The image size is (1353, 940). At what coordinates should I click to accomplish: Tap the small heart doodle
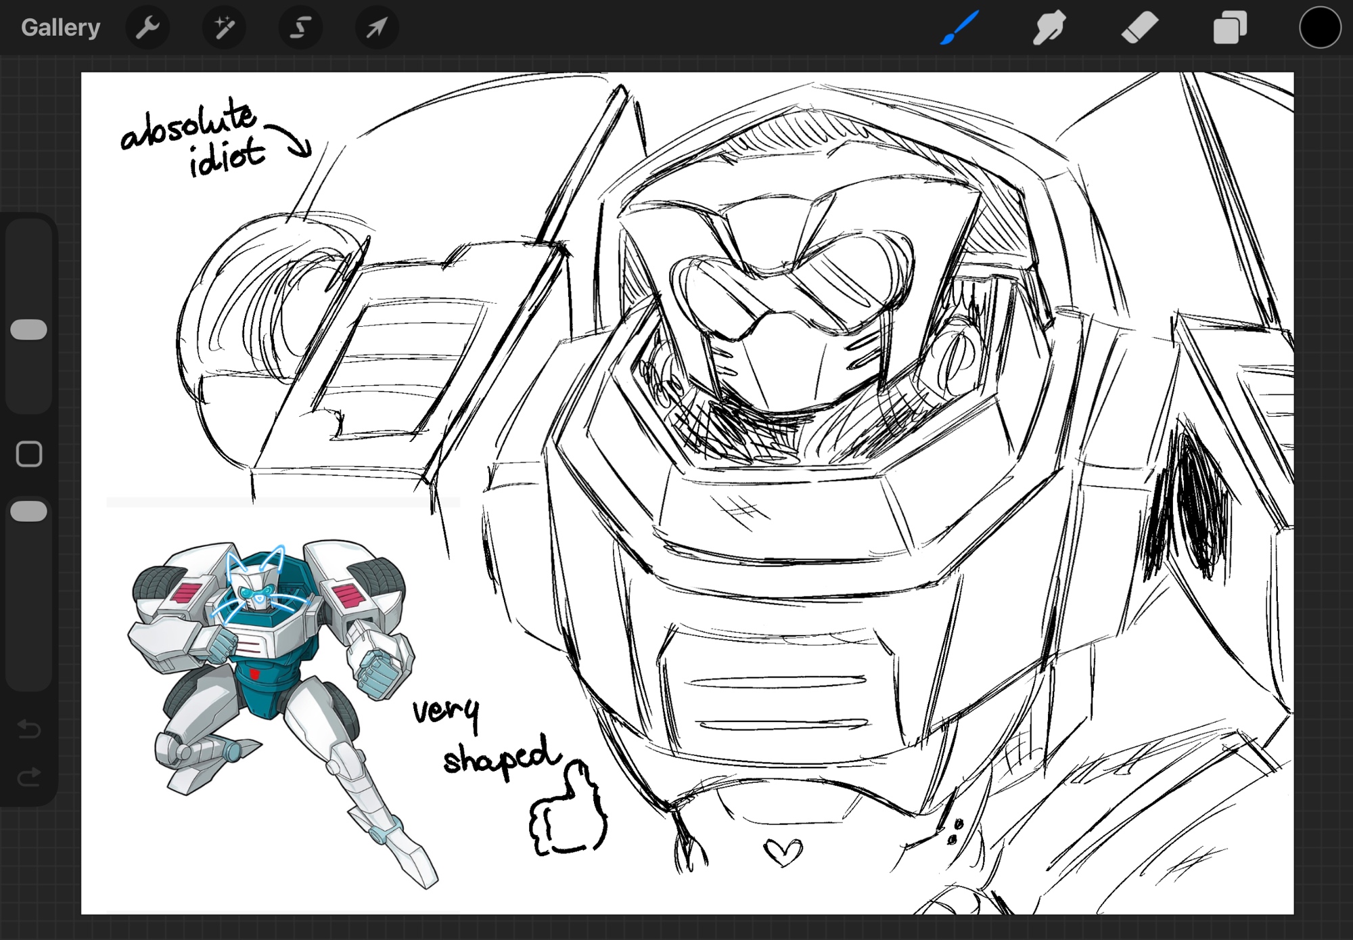tap(783, 851)
